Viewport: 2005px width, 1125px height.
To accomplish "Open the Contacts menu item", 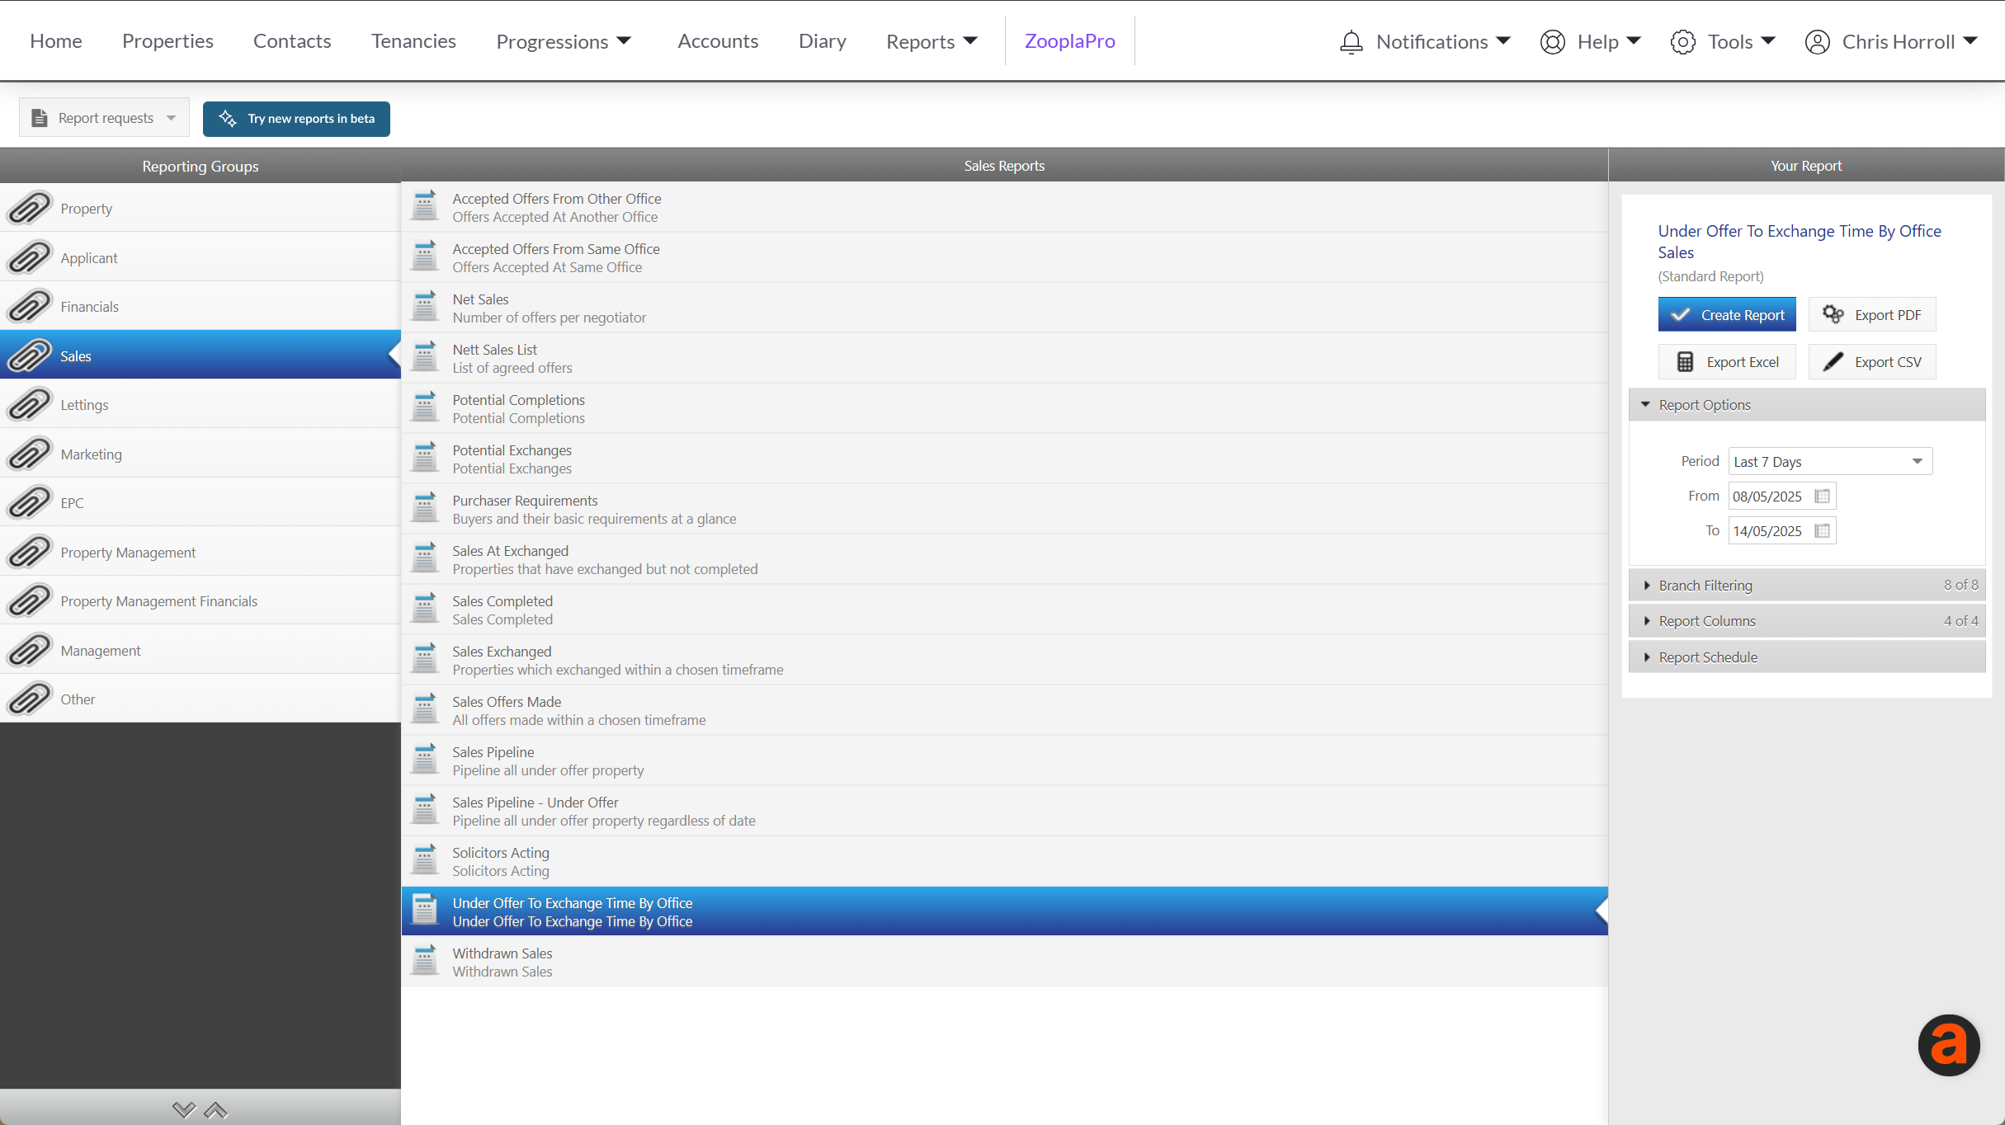I will [x=292, y=40].
